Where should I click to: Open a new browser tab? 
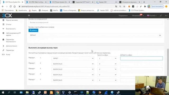coord(144,2)
